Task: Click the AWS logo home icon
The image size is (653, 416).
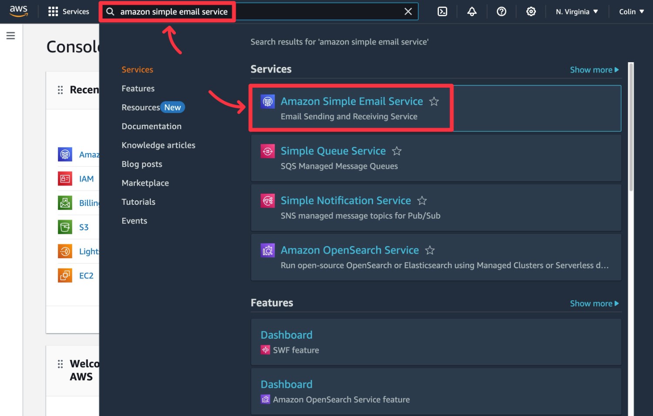Action: [19, 11]
